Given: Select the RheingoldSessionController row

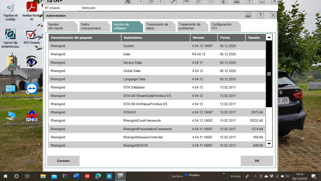Looking at the screenshot, I should pyautogui.click(x=157, y=137).
